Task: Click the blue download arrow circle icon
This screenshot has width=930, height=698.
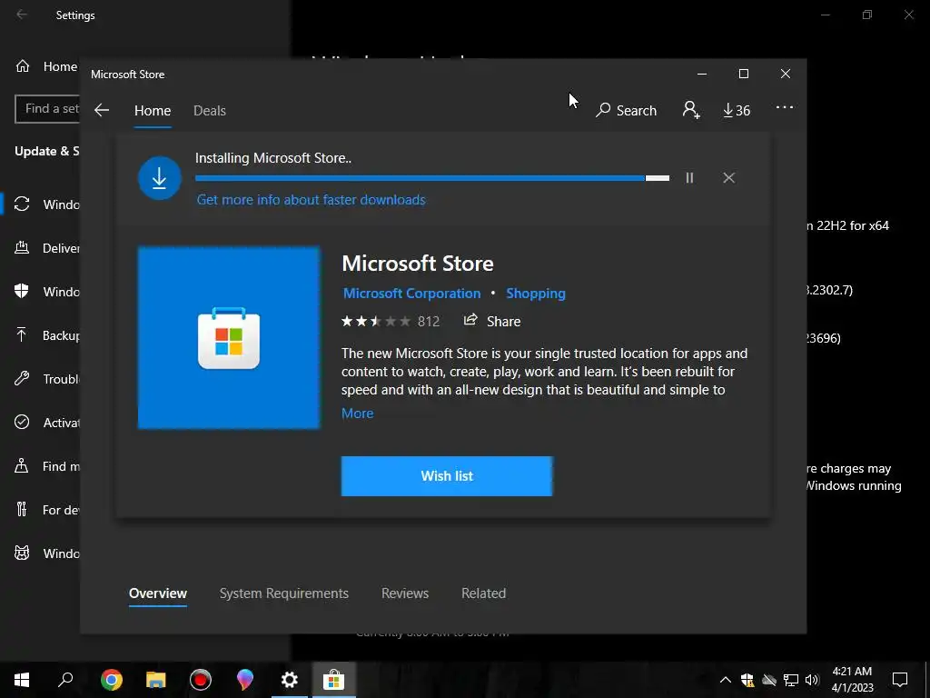Action: [160, 178]
